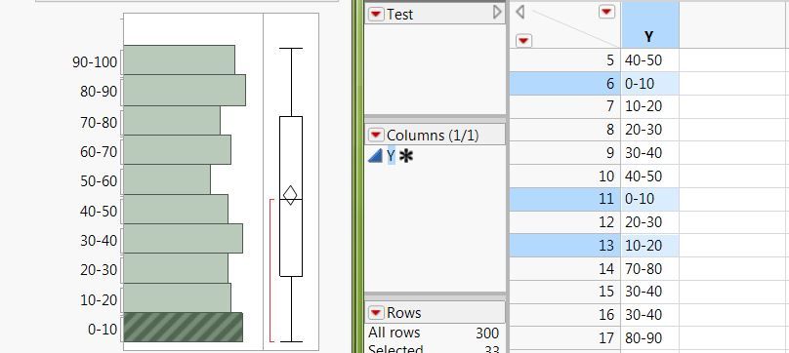Collapse panels using the left-pointing triangle
789x353 pixels.
pos(519,12)
